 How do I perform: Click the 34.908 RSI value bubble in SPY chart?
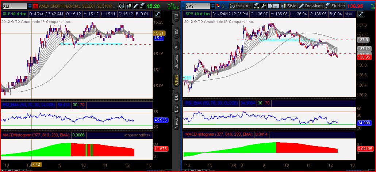(364, 123)
